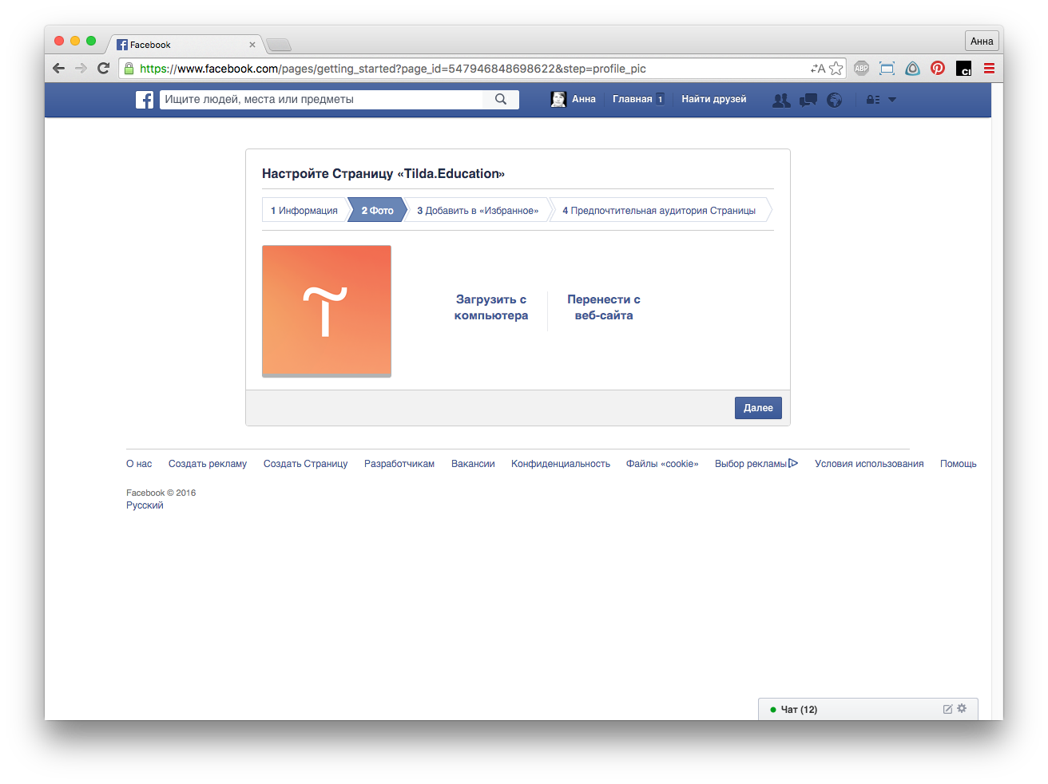1048x784 pixels.
Task: Click the Facebook search input field
Action: tap(321, 100)
